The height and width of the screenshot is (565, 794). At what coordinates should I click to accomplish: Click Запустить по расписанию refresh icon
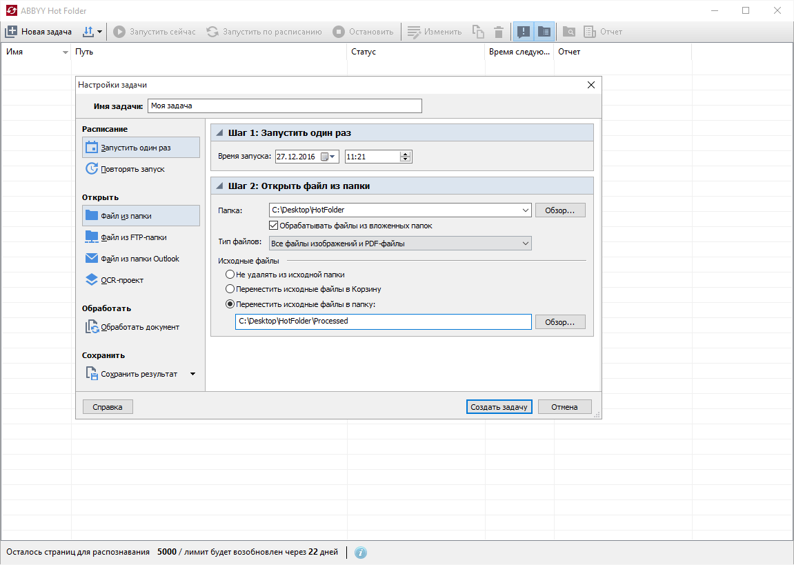pyautogui.click(x=212, y=32)
